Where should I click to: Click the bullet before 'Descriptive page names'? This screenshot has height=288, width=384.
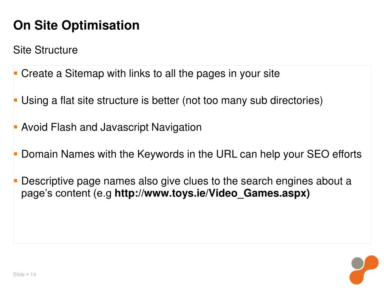pyautogui.click(x=16, y=181)
